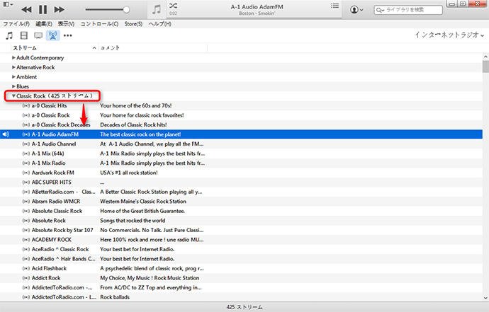Open the mini player menu icon

(8, 4)
